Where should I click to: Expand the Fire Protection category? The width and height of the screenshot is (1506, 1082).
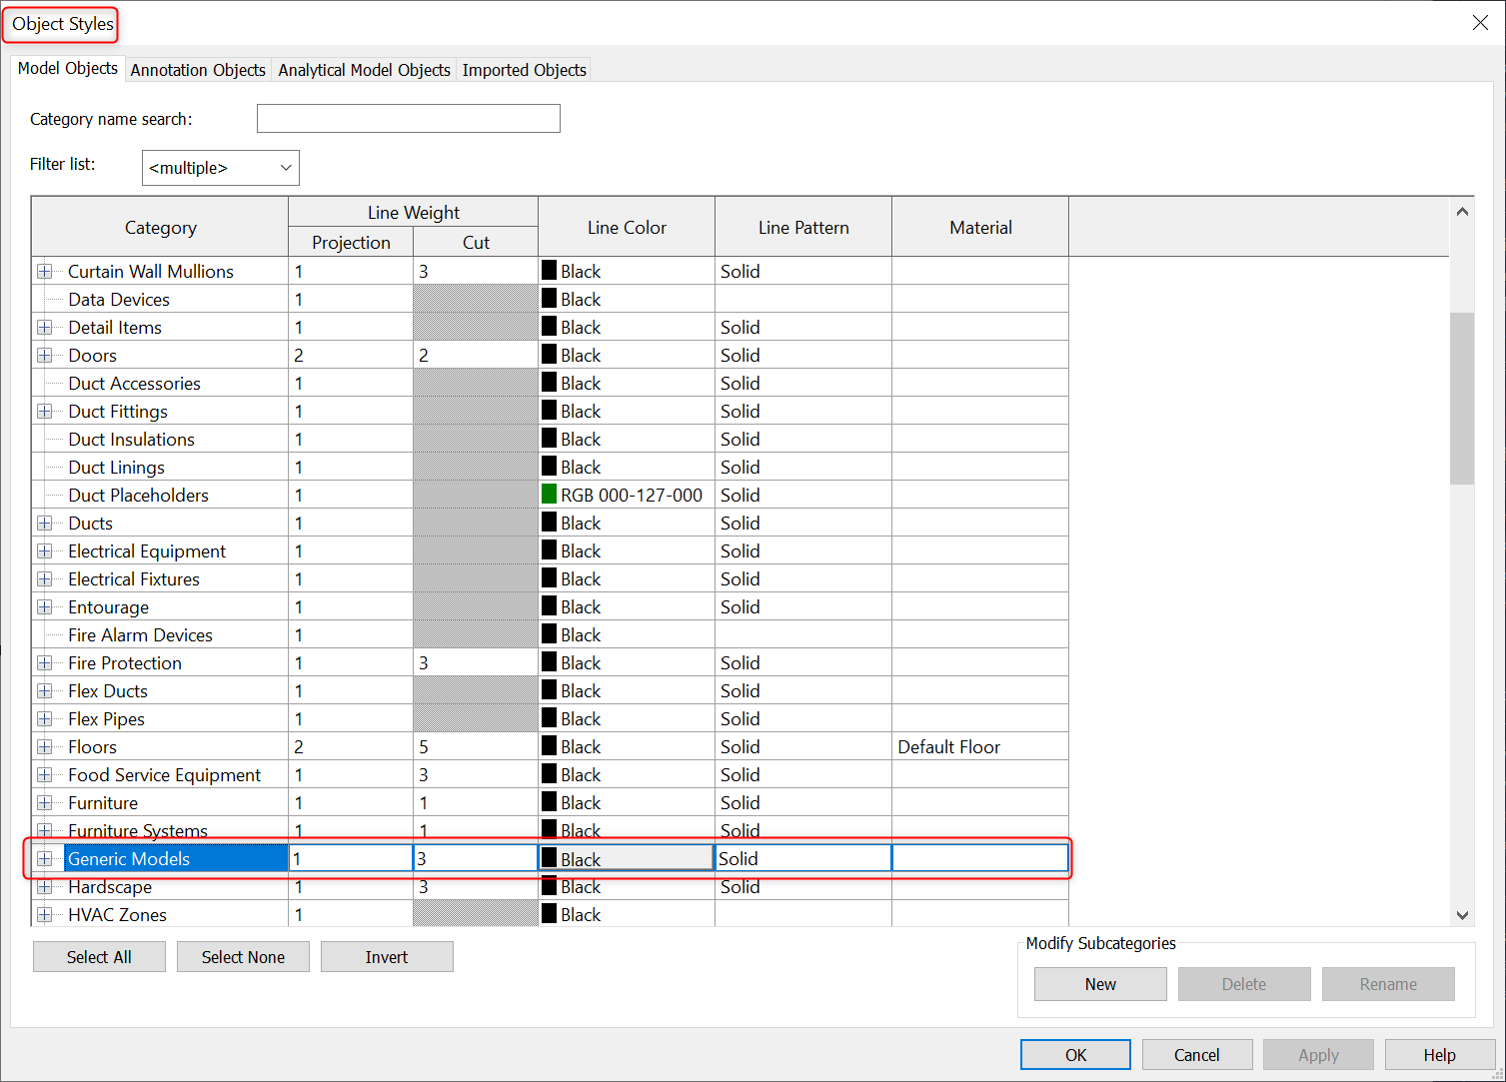click(x=45, y=663)
